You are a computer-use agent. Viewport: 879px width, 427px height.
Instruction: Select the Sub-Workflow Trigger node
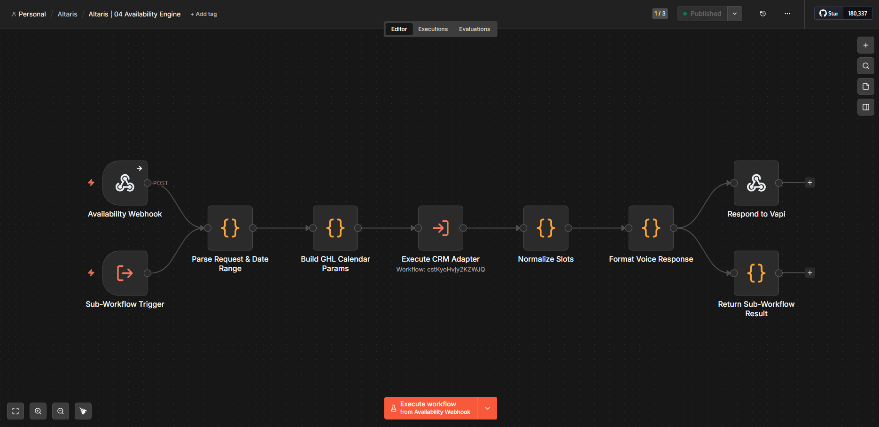pos(125,273)
